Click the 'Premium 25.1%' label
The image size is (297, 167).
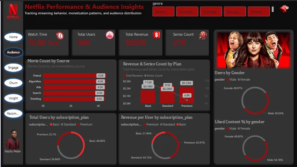[46, 134]
